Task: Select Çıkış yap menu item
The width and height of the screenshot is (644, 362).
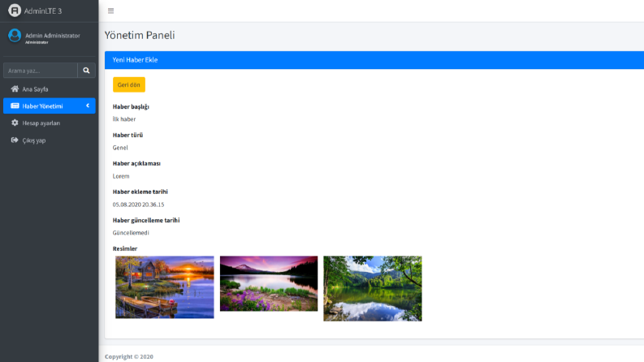Action: coord(50,140)
